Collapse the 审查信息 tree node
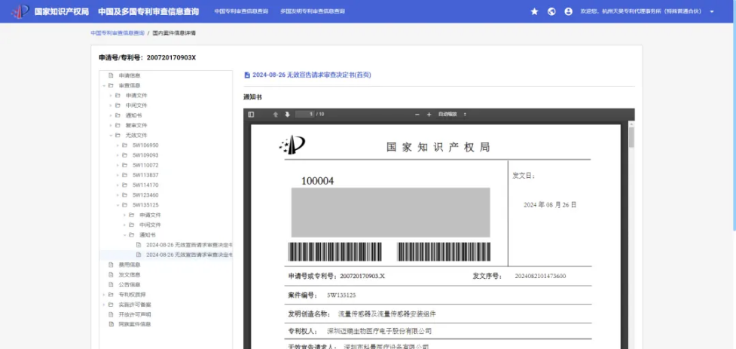 [x=103, y=85]
